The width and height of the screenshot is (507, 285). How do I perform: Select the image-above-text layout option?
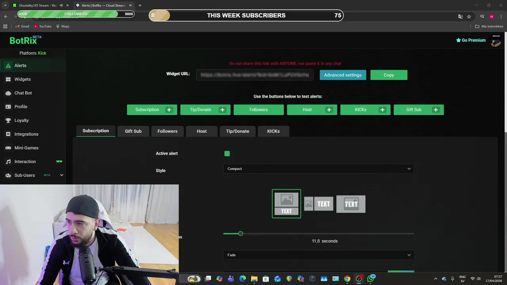286,204
